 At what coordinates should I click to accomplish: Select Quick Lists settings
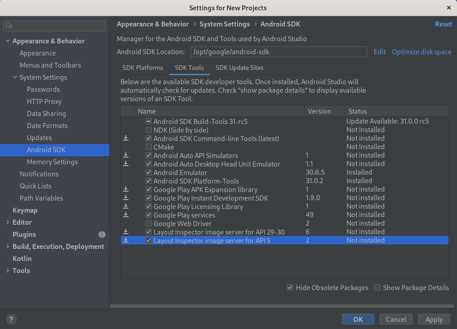pyautogui.click(x=35, y=186)
